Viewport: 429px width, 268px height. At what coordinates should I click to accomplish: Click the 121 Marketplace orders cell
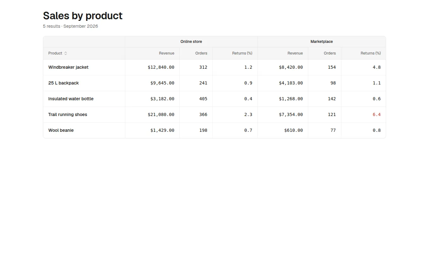click(x=325, y=114)
